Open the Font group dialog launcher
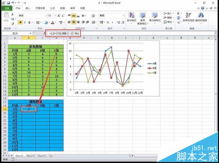Screen dimensions: 219x163 (x=64, y=29)
